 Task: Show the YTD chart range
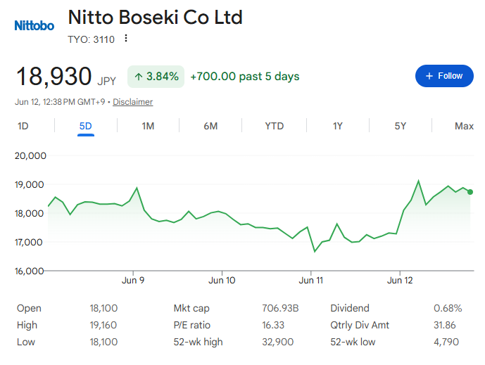(x=274, y=126)
